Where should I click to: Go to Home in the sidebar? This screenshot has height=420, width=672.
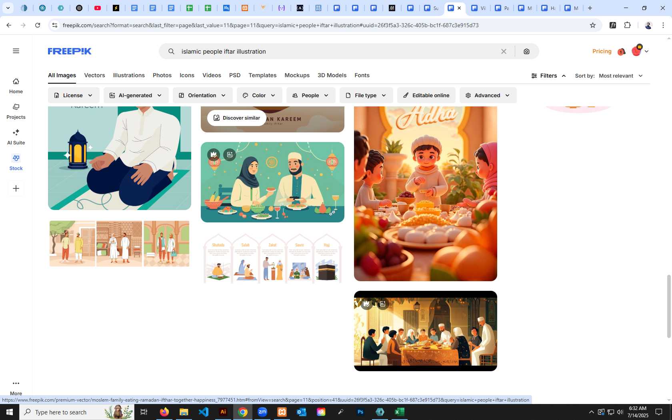pos(16,86)
